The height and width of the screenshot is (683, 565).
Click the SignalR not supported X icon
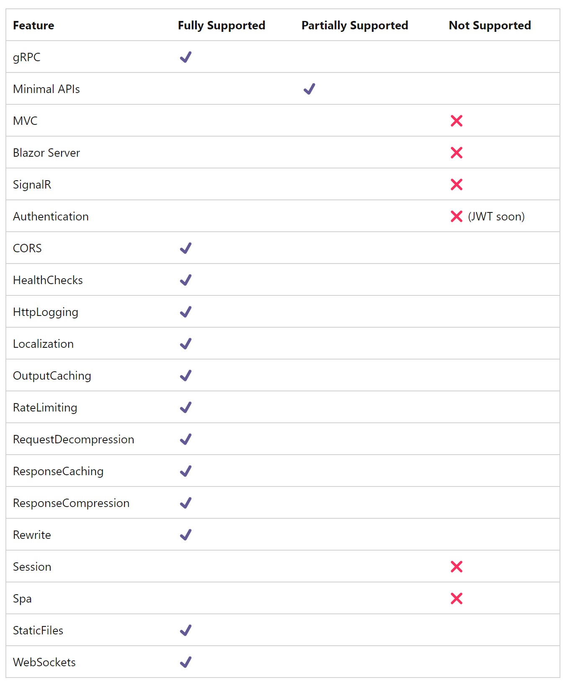click(456, 184)
